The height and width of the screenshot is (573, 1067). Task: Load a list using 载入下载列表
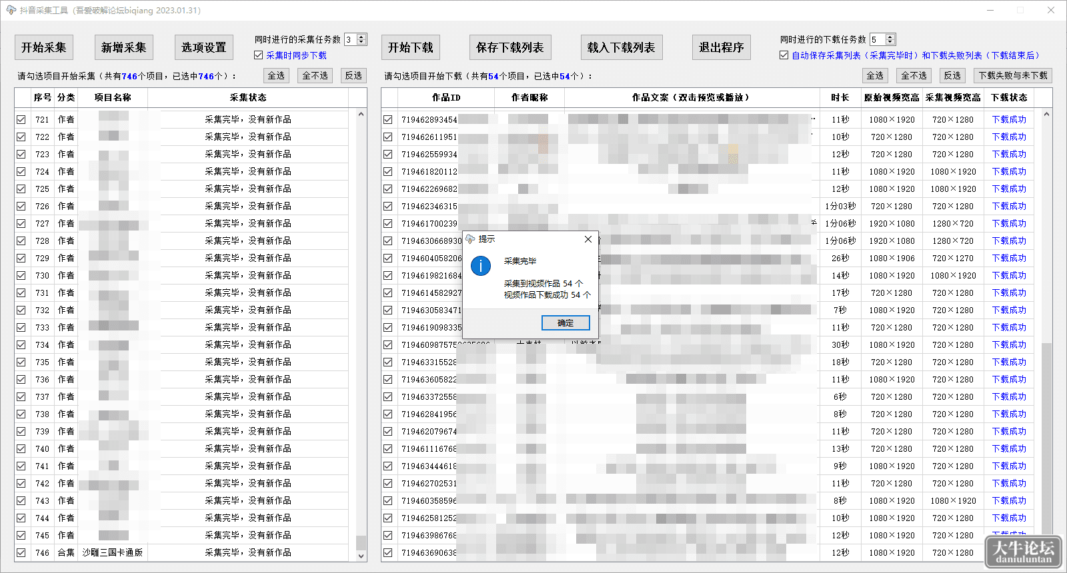click(622, 47)
